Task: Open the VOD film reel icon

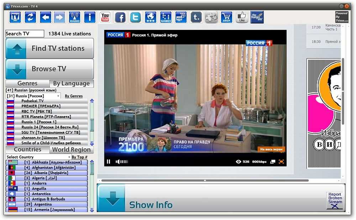Action: (181, 17)
